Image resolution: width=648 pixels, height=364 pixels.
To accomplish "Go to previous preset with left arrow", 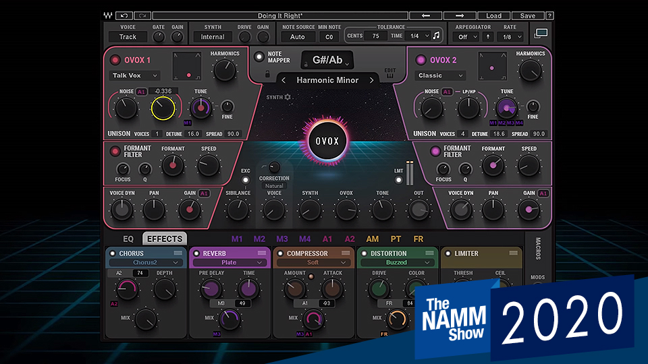I will pos(426,16).
